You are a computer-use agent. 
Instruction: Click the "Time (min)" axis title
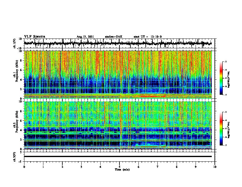coord(122,170)
